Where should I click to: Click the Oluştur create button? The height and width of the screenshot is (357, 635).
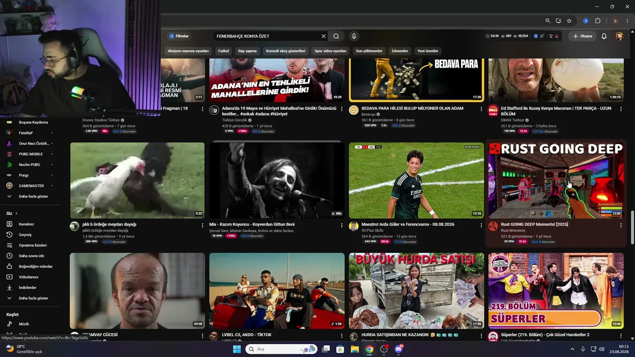click(x=582, y=36)
